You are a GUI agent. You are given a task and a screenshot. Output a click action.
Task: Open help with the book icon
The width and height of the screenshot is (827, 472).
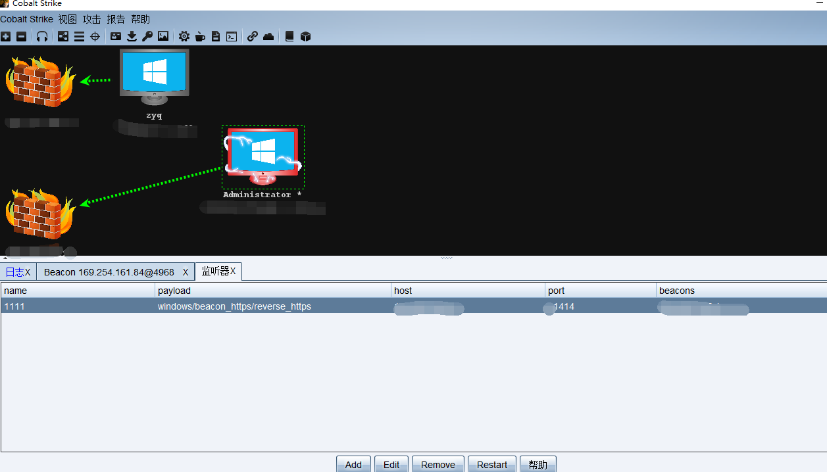(289, 37)
